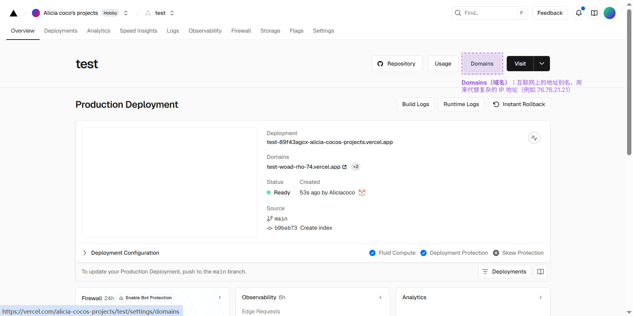Open the notifications bell
633x316 pixels.
coord(579,13)
